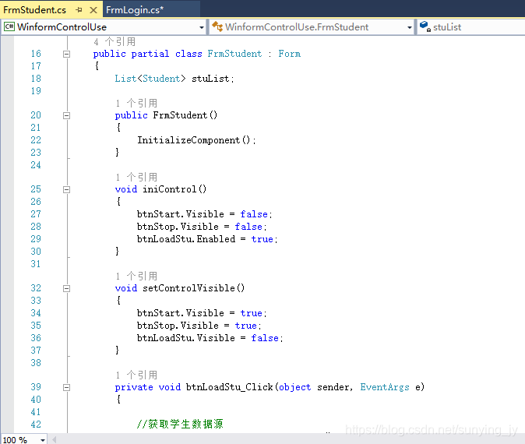Click 'Student' type in line 18
525x444 pixels.
[161, 79]
